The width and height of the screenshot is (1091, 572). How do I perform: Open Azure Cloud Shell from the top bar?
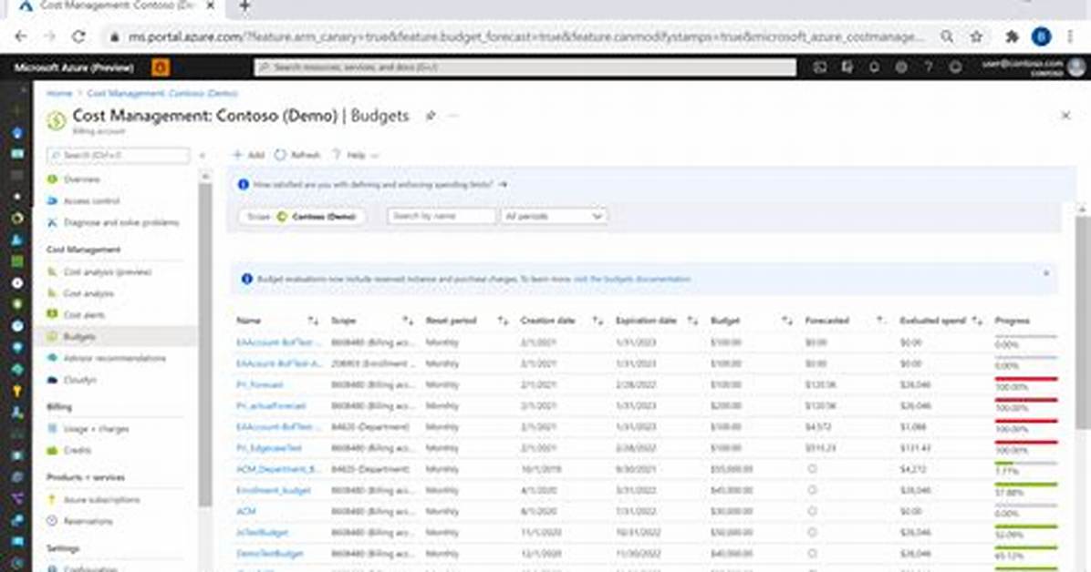(x=820, y=67)
